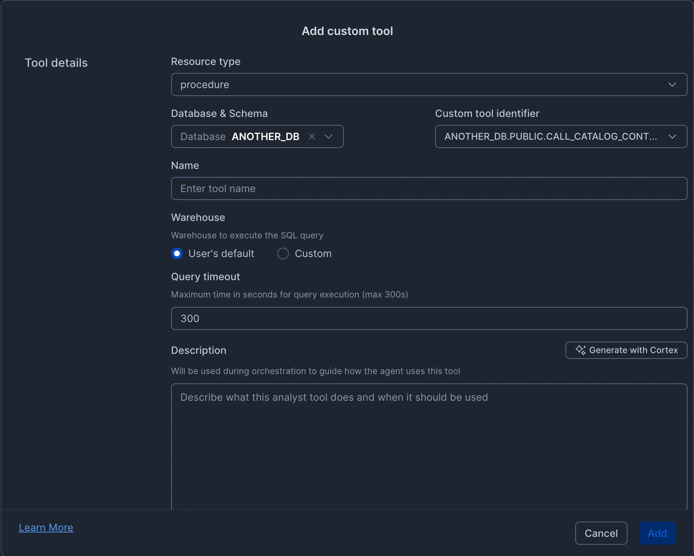694x556 pixels.
Task: Edit the 300 second query timeout value
Action: point(429,318)
